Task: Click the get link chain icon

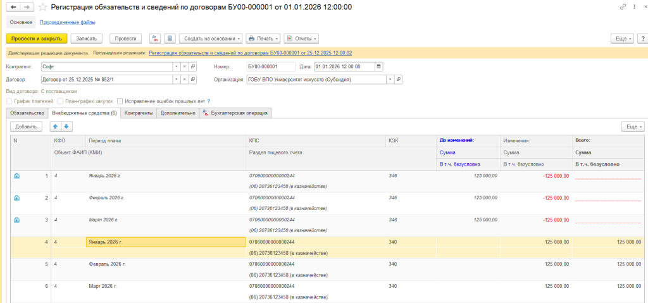Action: coord(623,7)
